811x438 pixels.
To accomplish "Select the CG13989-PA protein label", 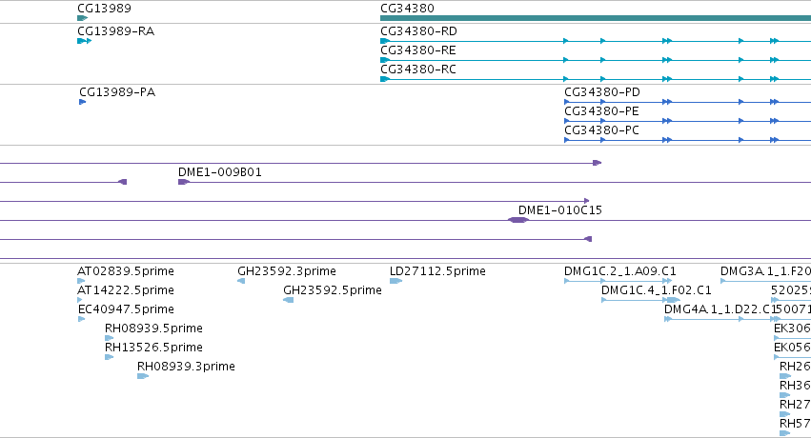I will pos(117,92).
